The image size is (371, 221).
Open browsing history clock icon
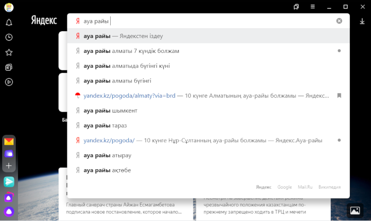tap(9, 38)
